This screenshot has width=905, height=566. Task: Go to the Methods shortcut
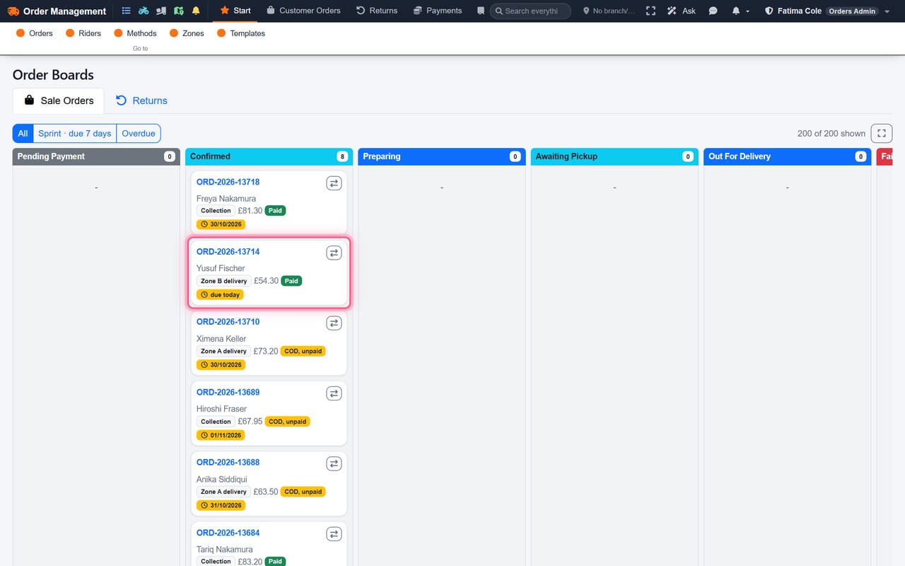point(135,33)
